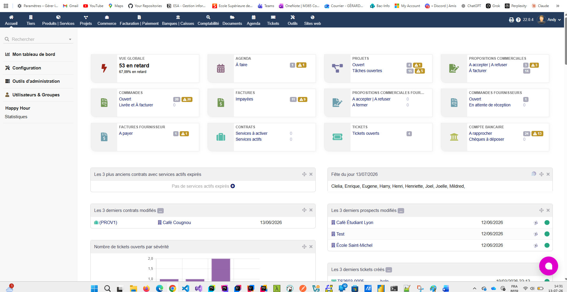Open the Commerce menu
Screen dimensions: 567x292
pos(107,20)
